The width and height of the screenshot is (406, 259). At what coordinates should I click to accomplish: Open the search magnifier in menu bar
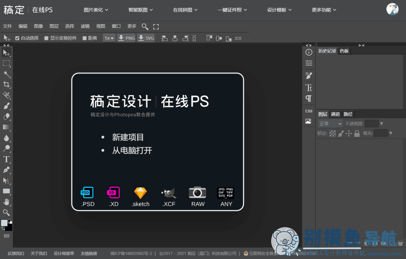145,26
